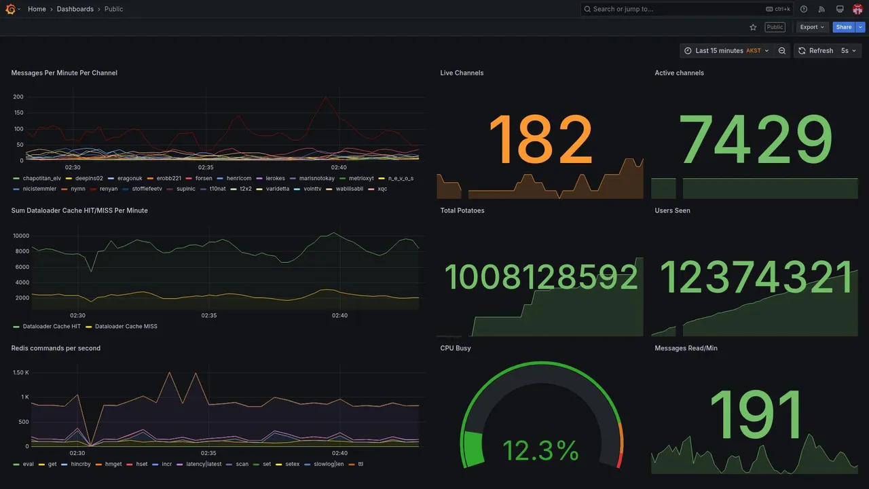
Task: Toggle forsen series in legend
Action: coord(199,179)
